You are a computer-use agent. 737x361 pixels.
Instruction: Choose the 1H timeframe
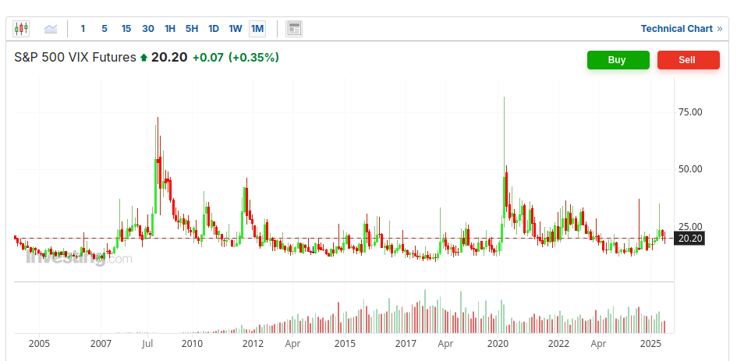pos(170,29)
